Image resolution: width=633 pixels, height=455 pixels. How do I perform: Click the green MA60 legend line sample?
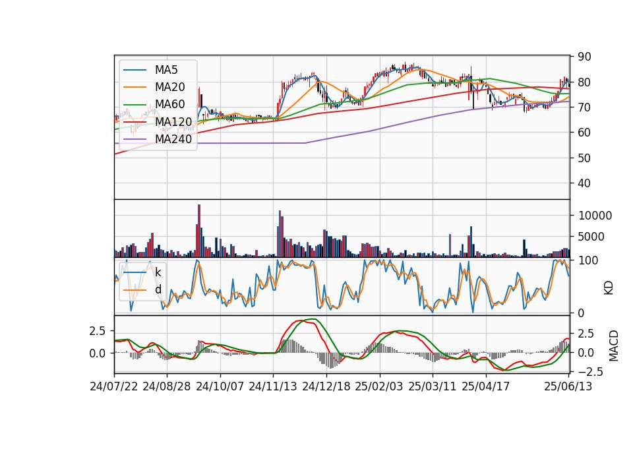(135, 105)
